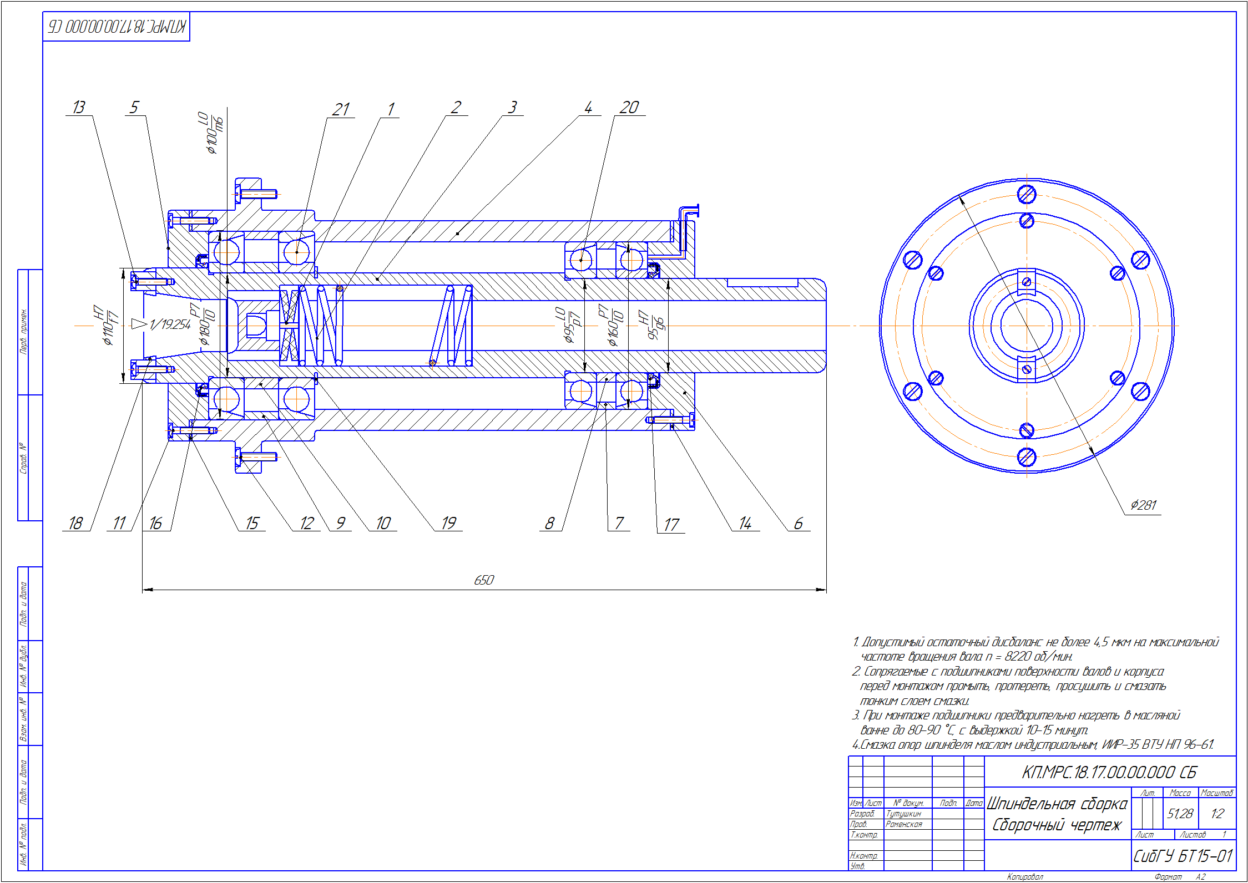Click the Тутушкин developer name cell
The image size is (1248, 883).
click(904, 814)
